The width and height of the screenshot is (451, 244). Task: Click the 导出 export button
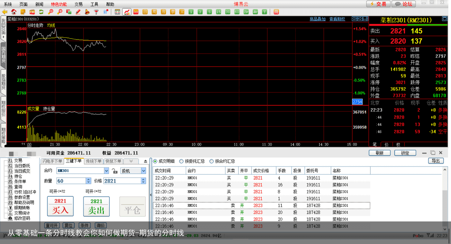point(436,161)
